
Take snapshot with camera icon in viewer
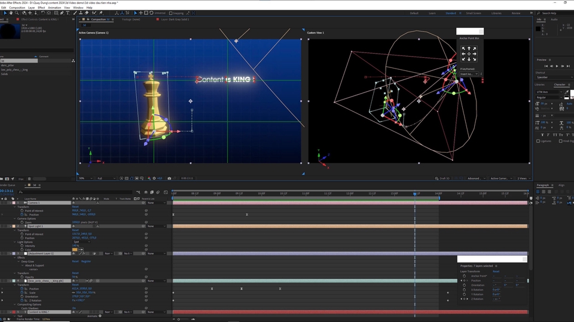[x=169, y=178]
